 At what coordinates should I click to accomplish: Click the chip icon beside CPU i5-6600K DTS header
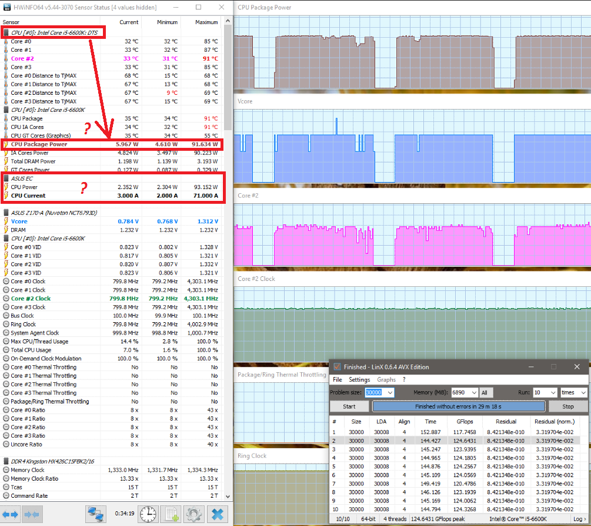(6, 32)
